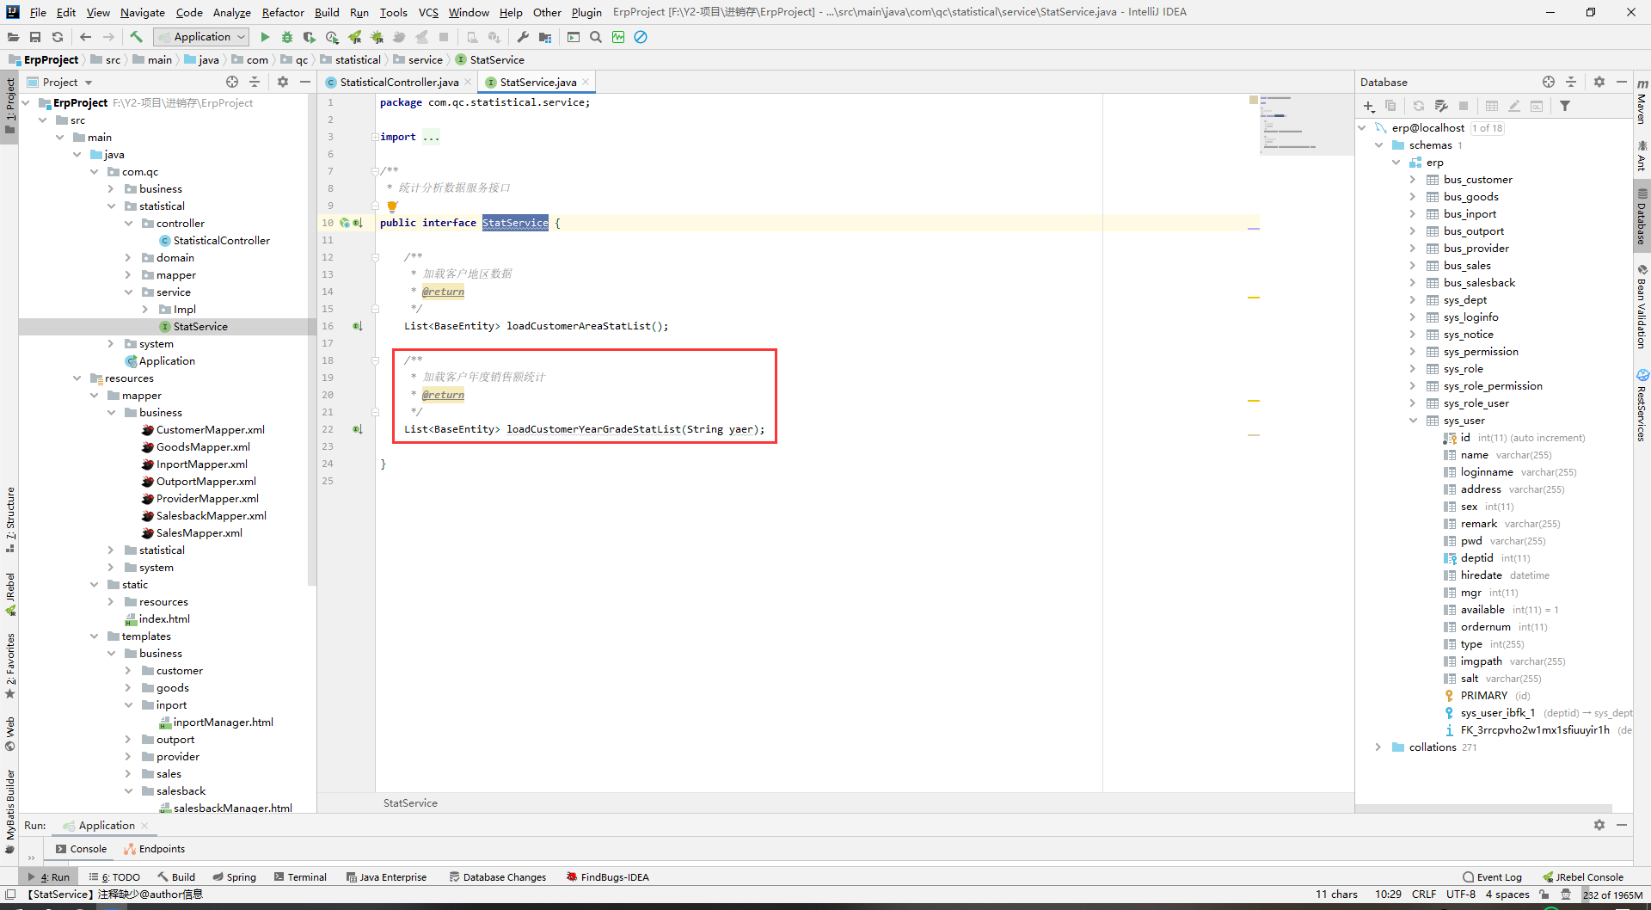Screen dimensions: 1651x910
Task: Click gutter implementation icon for loadCustomerAreaStatList
Action: pos(357,326)
